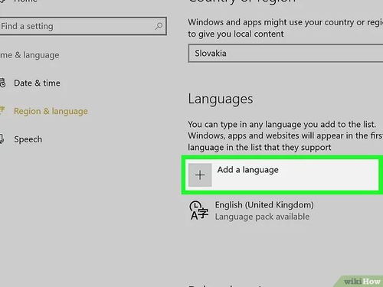Click the Region & language sidebar icon
383x287 pixels.
(2, 110)
